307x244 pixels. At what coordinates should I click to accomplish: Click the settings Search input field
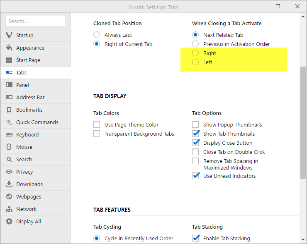click(36, 21)
